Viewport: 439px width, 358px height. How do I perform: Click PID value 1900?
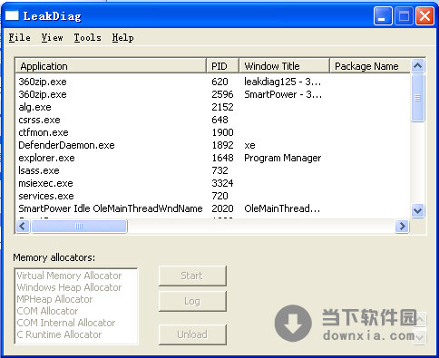click(x=222, y=132)
